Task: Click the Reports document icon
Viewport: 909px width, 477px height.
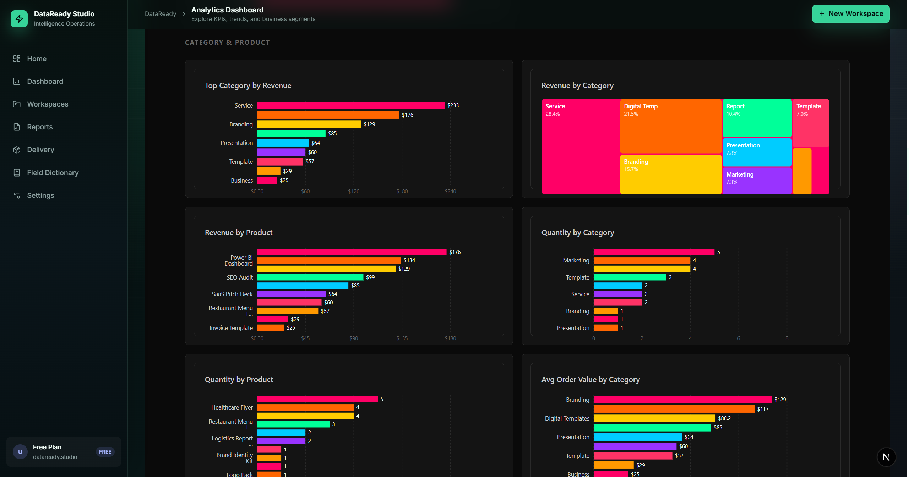Action: pyautogui.click(x=17, y=127)
